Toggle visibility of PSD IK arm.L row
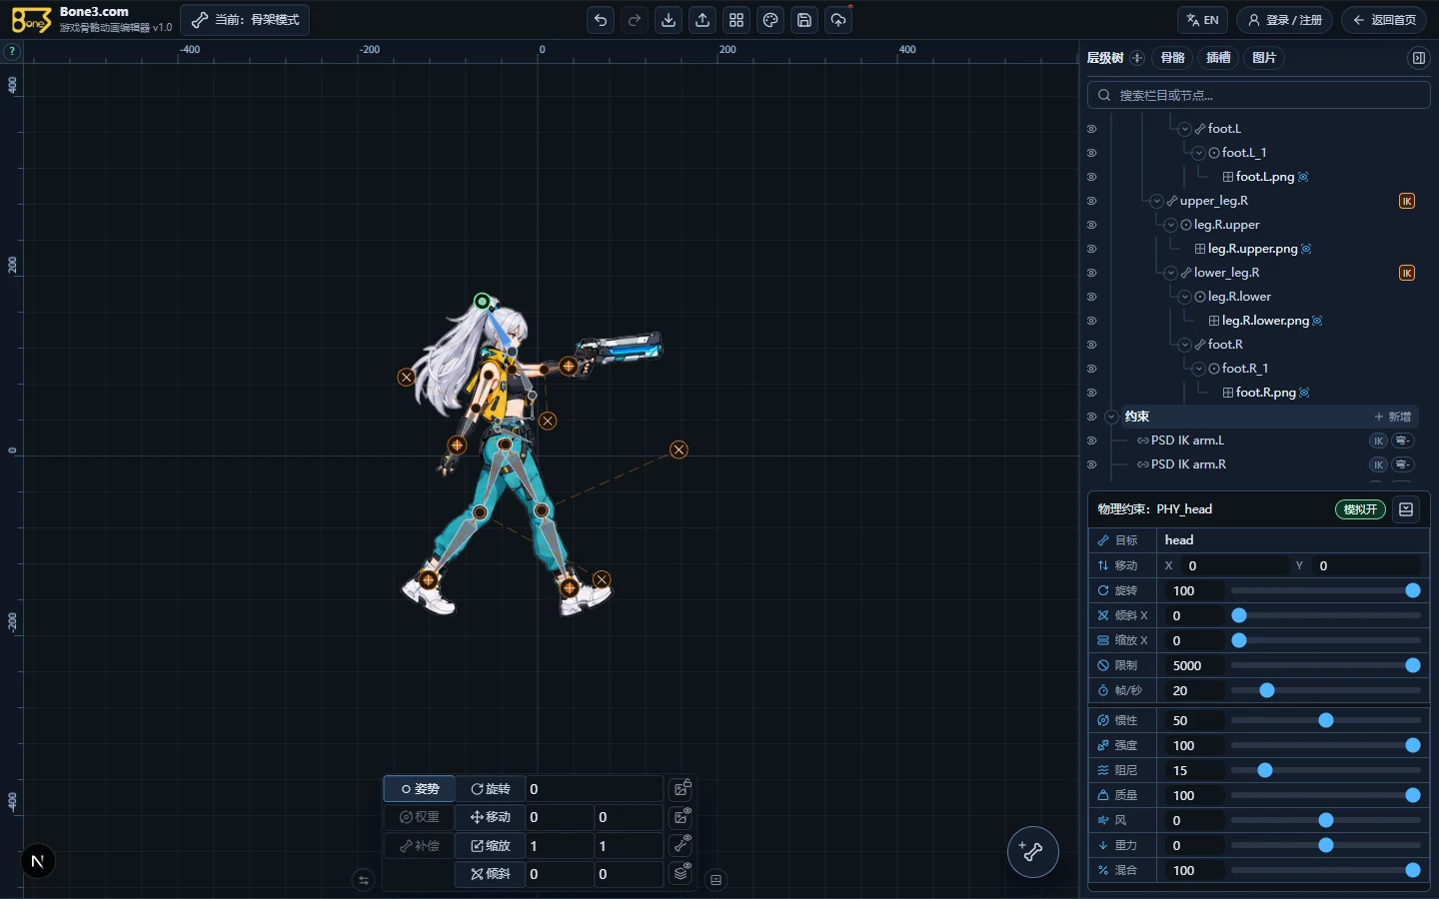1439x899 pixels. (x=1091, y=441)
